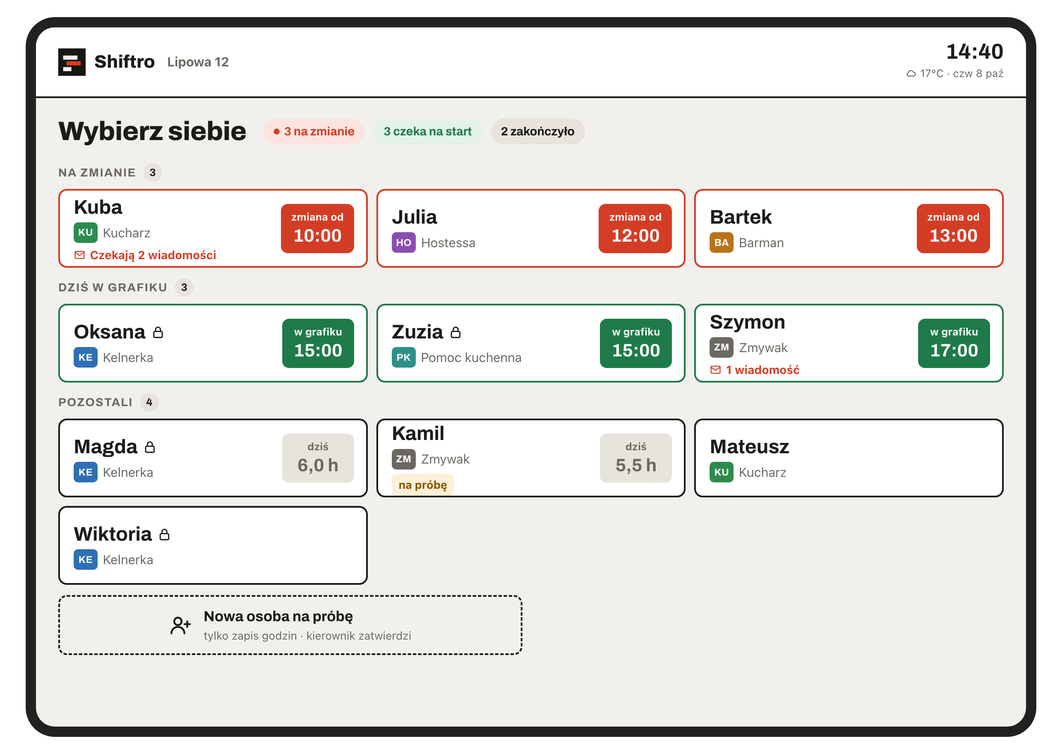
Task: Click Zuzia's 'w grafiku 15:00' badge
Action: [x=635, y=343]
